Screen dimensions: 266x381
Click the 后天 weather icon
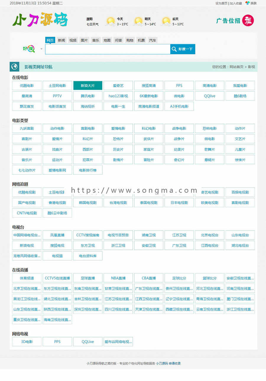click(x=166, y=22)
